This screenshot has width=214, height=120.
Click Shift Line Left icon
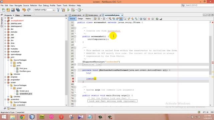coord(141,19)
